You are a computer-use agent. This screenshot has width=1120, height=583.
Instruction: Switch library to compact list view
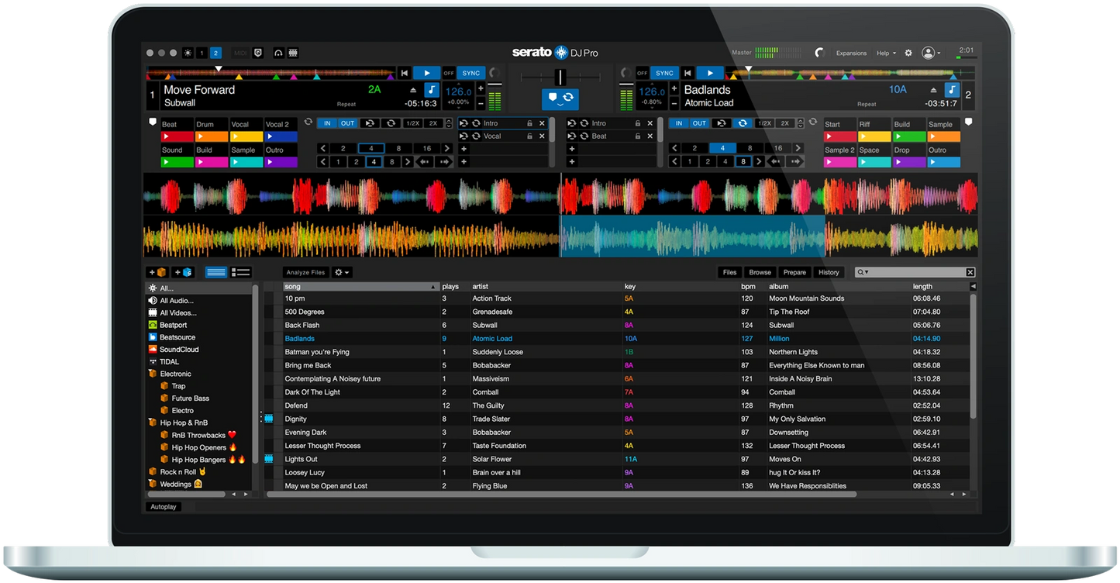coord(240,272)
